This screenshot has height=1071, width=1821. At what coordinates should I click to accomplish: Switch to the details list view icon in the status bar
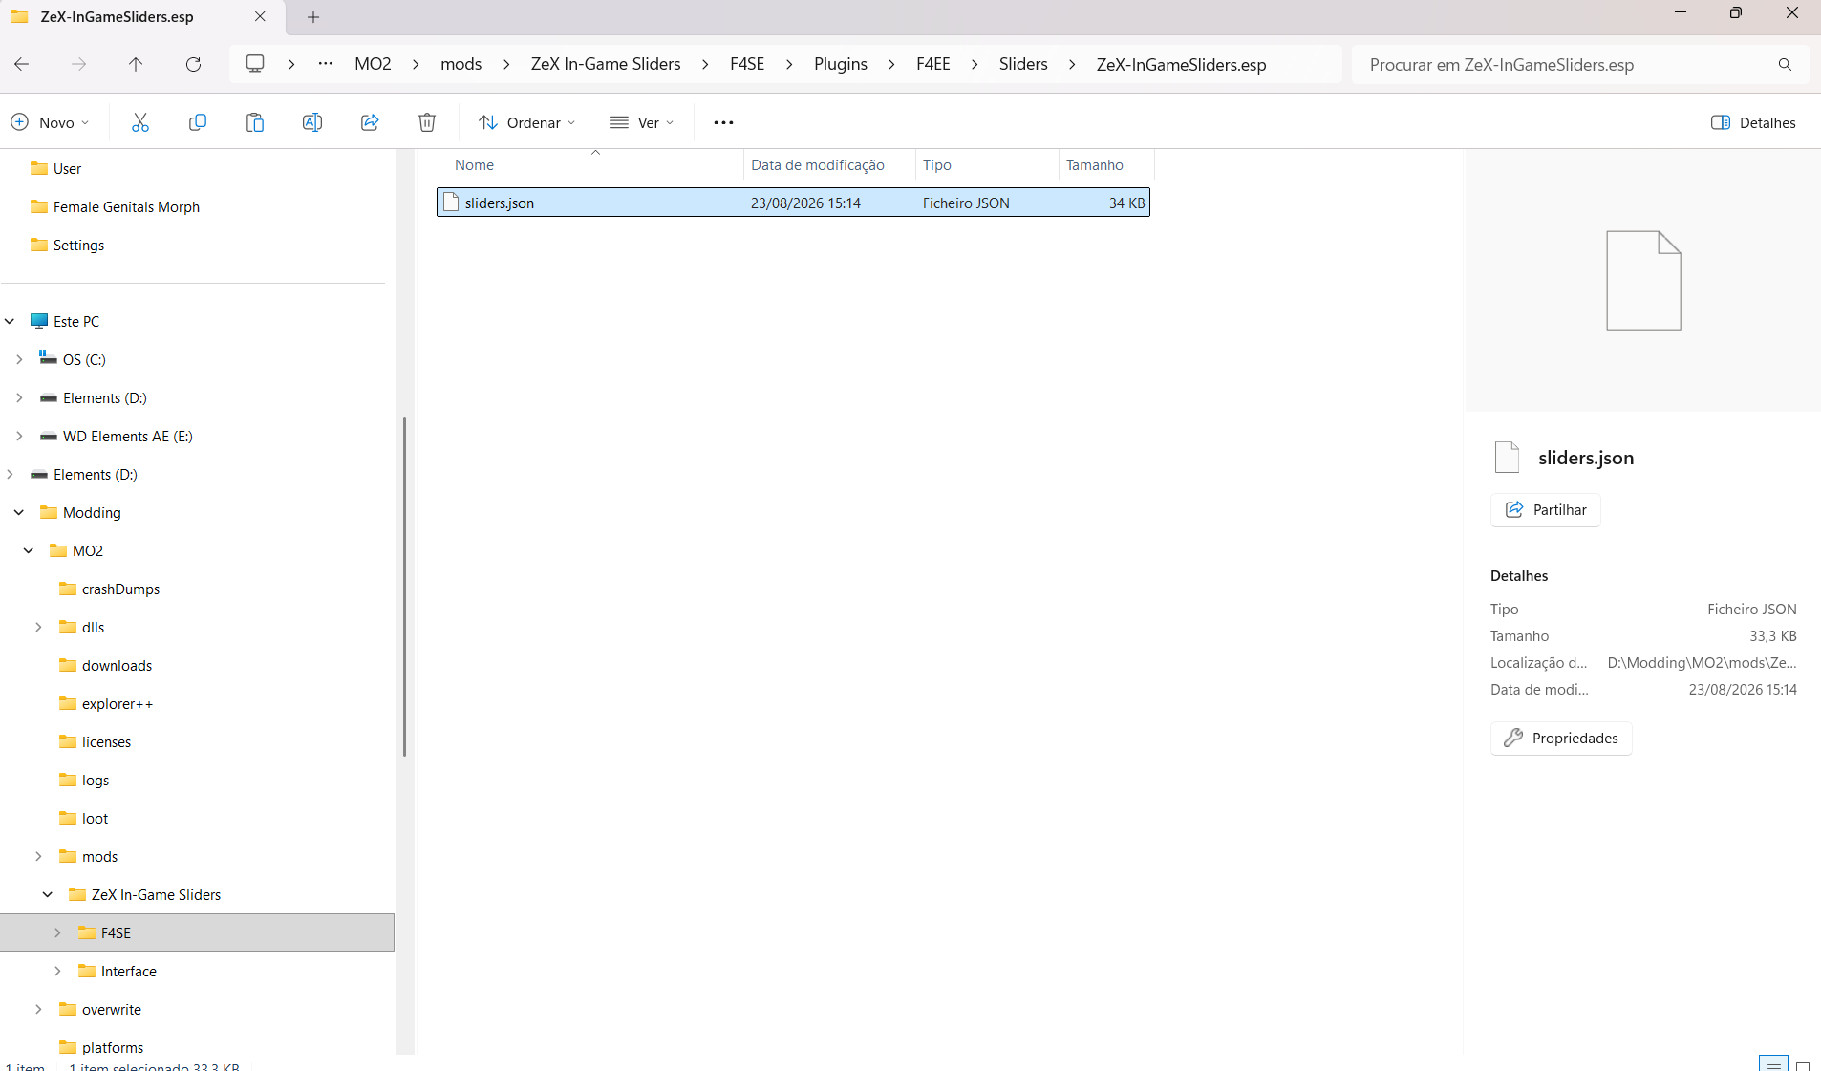(x=1773, y=1064)
